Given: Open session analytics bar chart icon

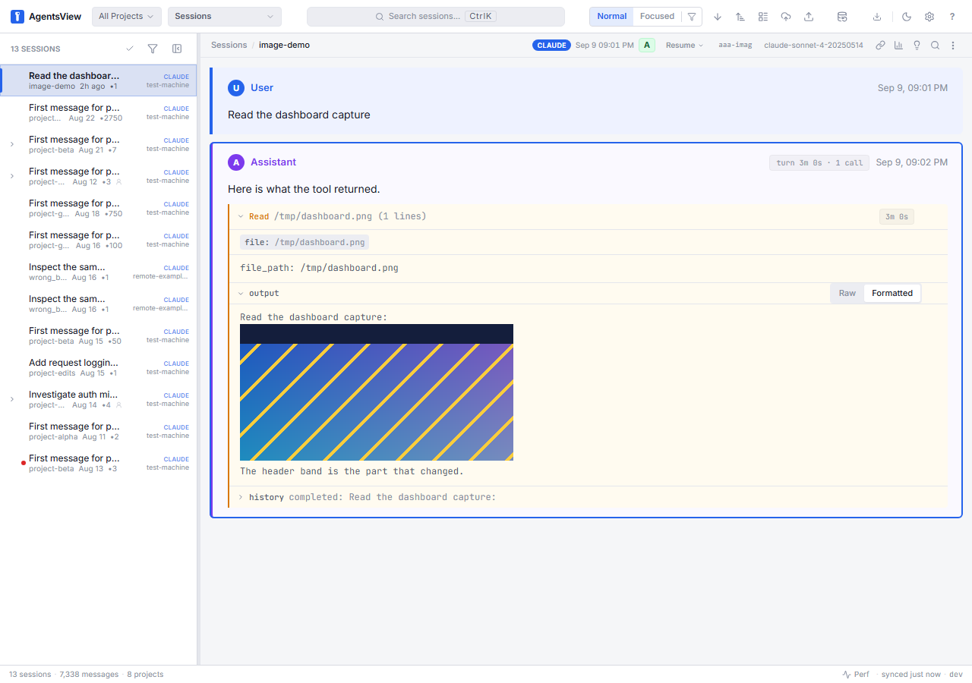Looking at the screenshot, I should (x=898, y=46).
